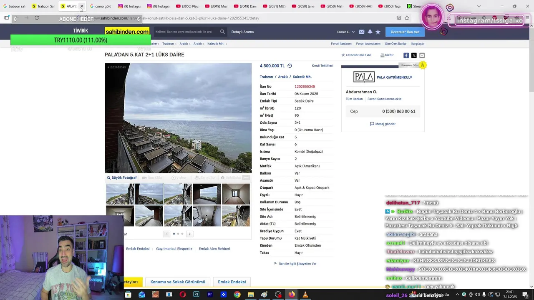
Task: Switch to Firefox in the taskbar
Action: [x=292, y=295]
